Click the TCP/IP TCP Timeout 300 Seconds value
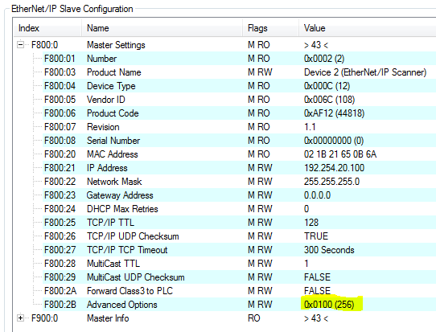 pos(329,250)
